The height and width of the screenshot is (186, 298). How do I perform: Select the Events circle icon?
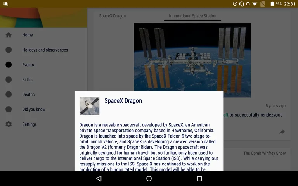tap(9, 65)
